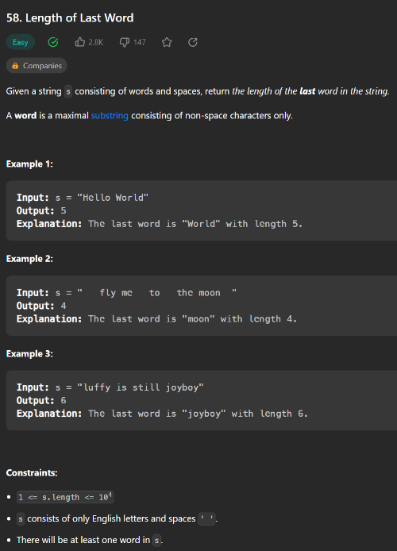Viewport: 397px width, 551px height.
Task: Click the inline code s in description
Action: (x=68, y=92)
